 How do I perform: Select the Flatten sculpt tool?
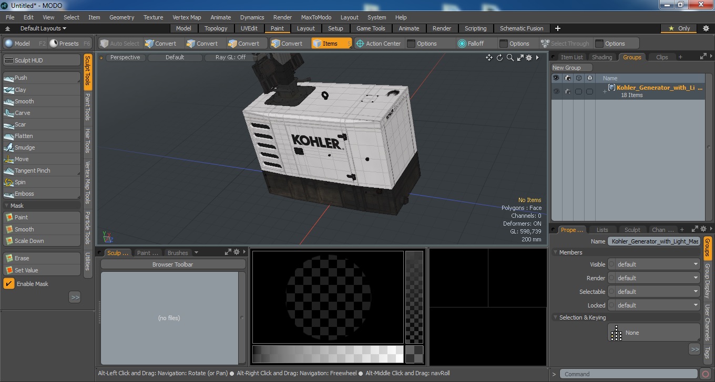[x=42, y=136]
